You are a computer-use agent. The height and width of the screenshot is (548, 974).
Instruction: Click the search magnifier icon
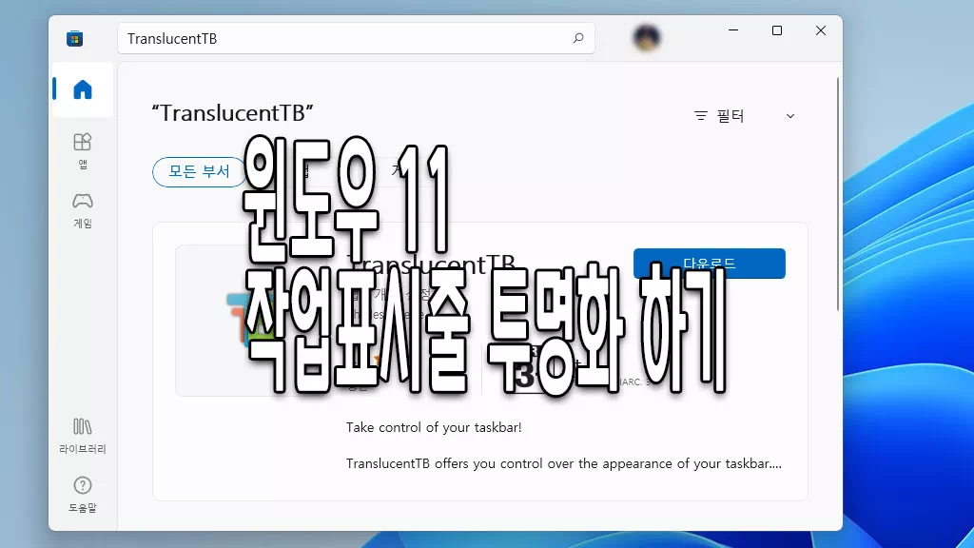(x=577, y=39)
